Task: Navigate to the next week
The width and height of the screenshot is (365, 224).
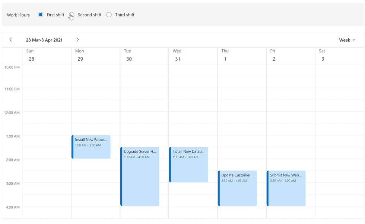Action: [78, 40]
